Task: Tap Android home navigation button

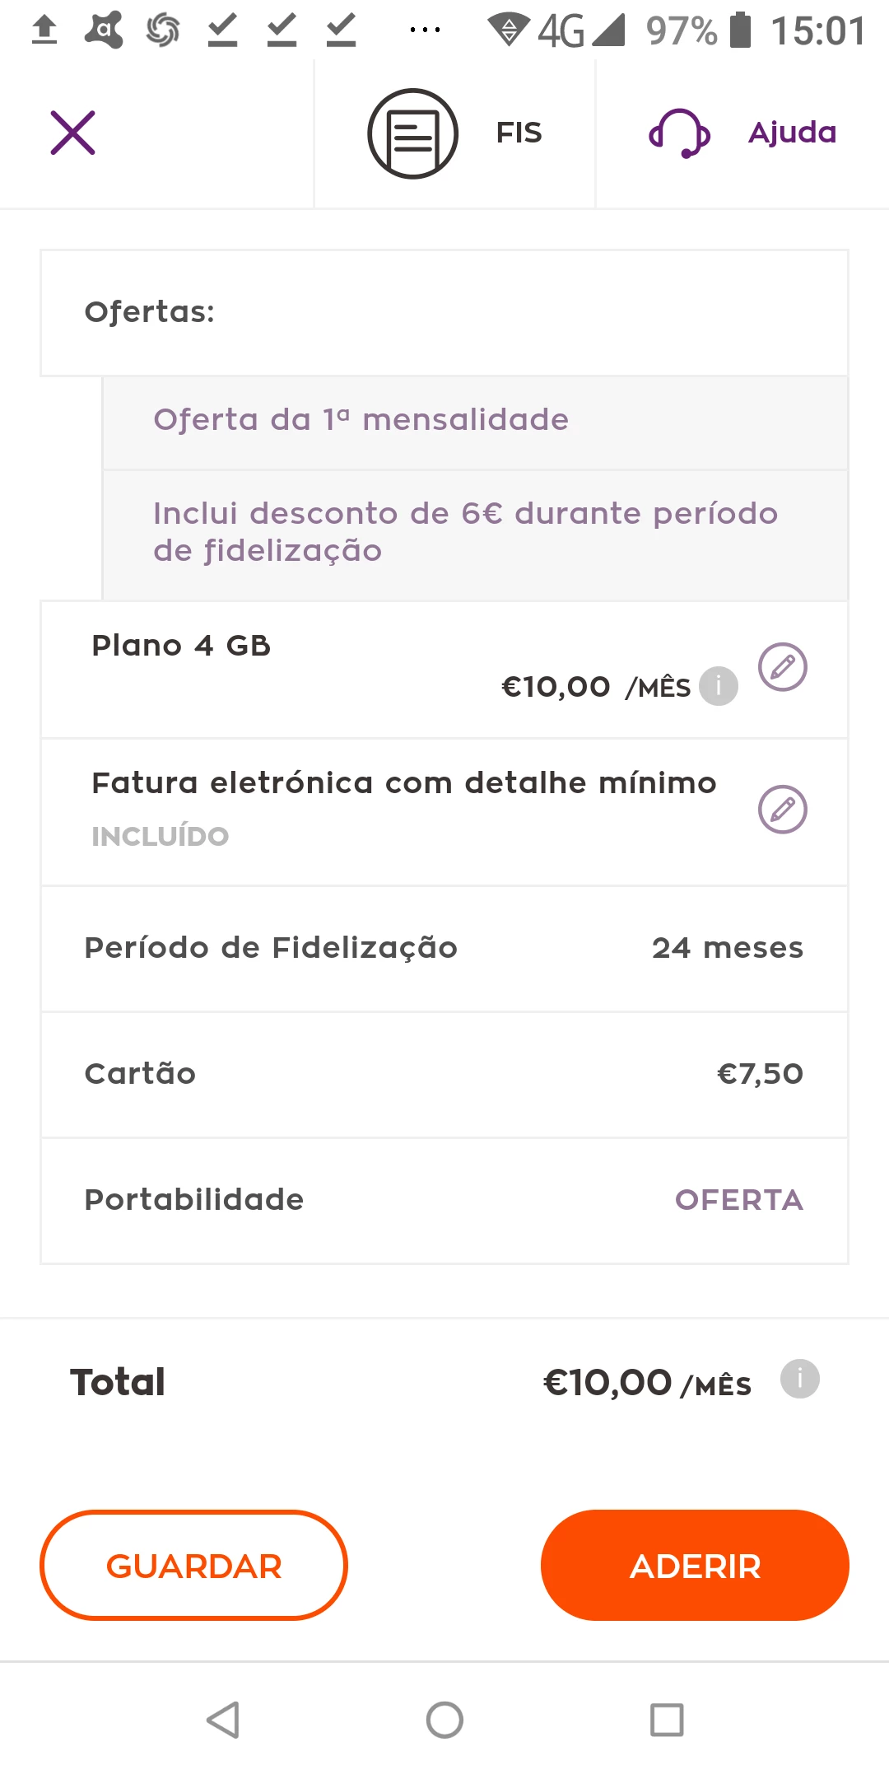Action: (x=444, y=1721)
